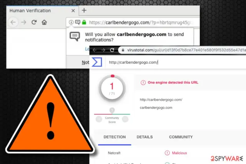
Task: Click the notification permission icon in address bar
Action: 78,22
